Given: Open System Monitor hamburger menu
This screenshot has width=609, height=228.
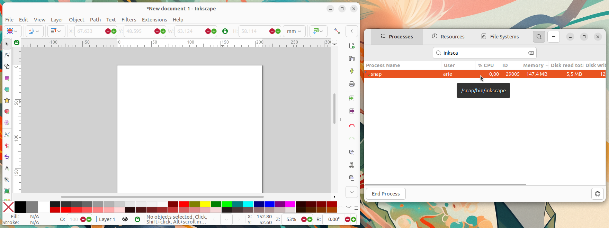Looking at the screenshot, I should 554,37.
